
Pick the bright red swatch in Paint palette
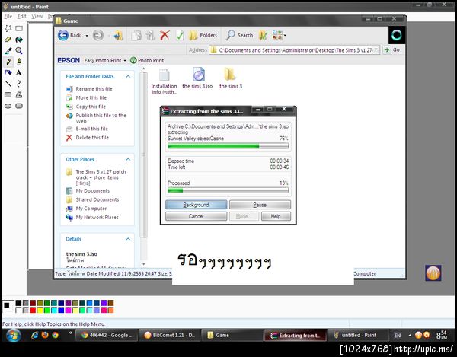[33, 310]
